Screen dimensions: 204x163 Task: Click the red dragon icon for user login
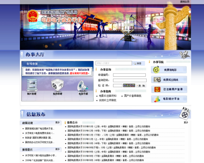[157, 89]
